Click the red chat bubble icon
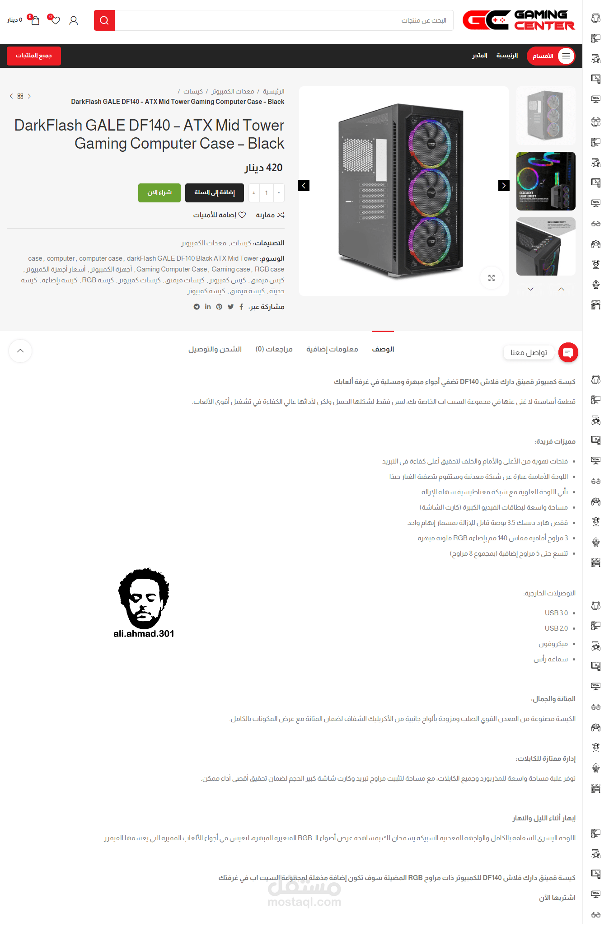This screenshot has width=609, height=927. pyautogui.click(x=568, y=352)
